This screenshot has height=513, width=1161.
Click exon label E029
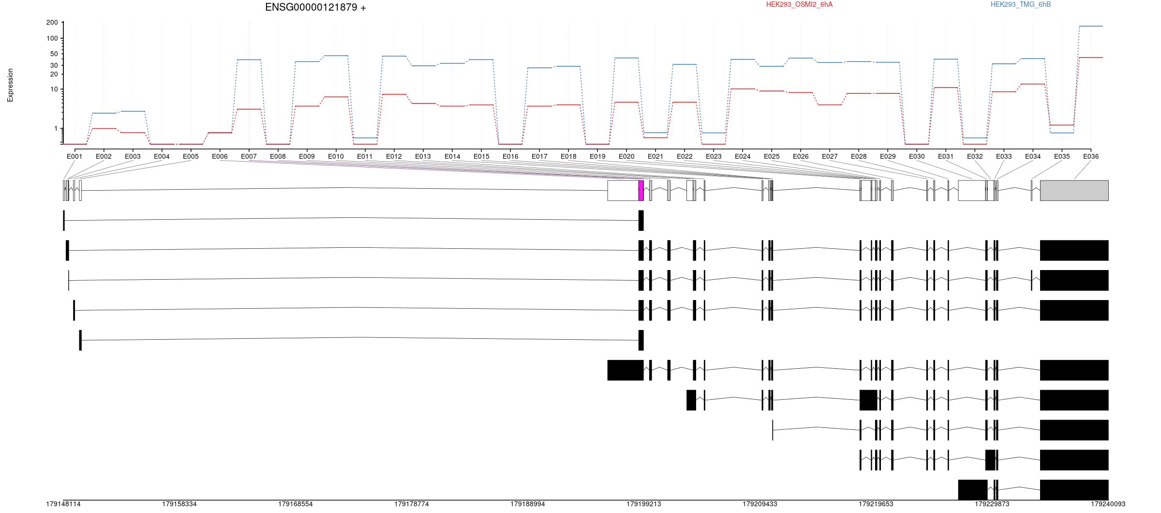pos(888,156)
